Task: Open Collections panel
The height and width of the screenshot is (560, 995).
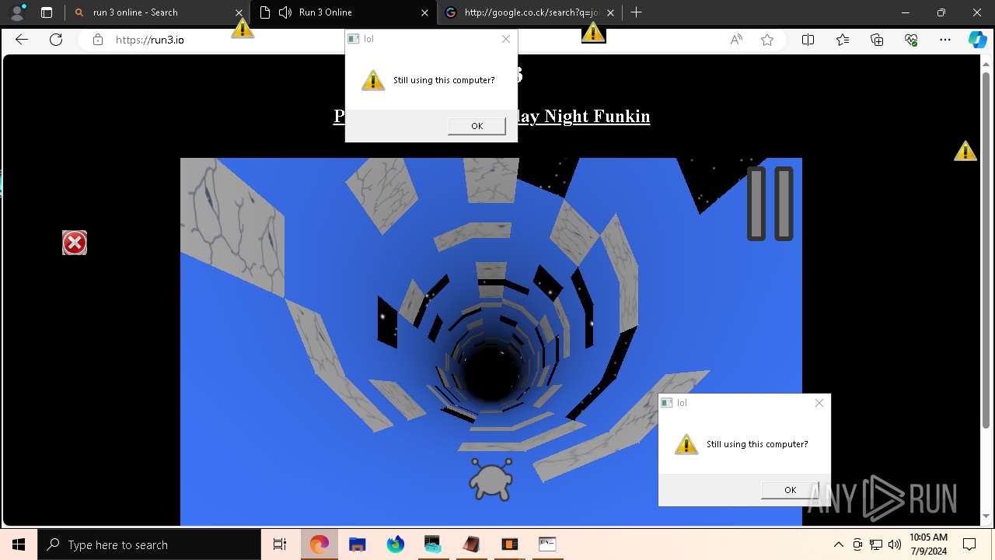Action: 877,40
